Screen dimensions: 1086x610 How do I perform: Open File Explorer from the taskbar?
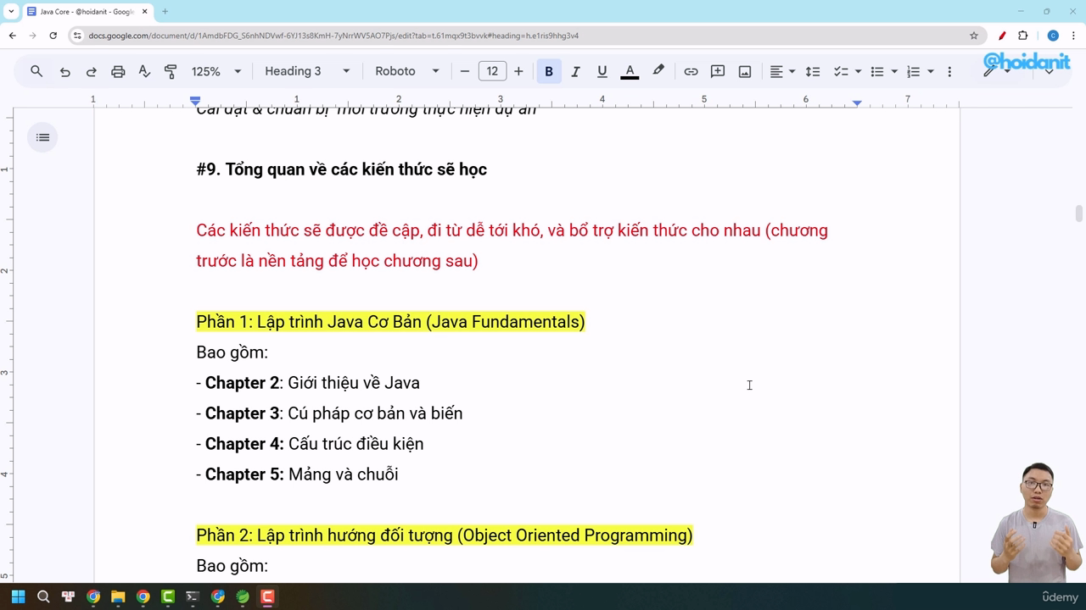pos(118,596)
